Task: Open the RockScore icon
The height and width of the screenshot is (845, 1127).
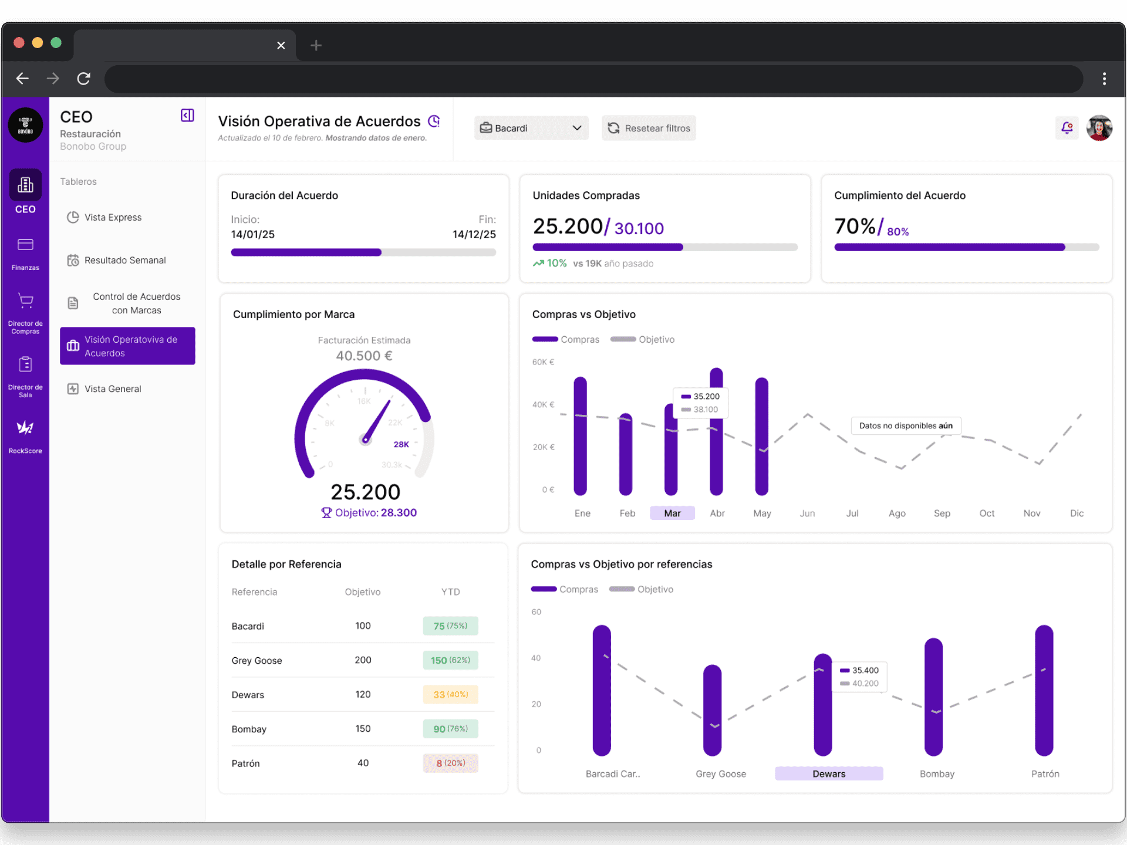Action: point(25,428)
